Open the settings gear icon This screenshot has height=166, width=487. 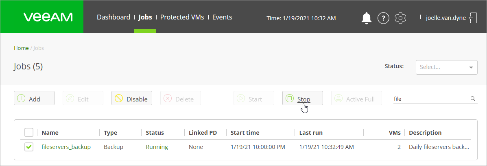401,18
